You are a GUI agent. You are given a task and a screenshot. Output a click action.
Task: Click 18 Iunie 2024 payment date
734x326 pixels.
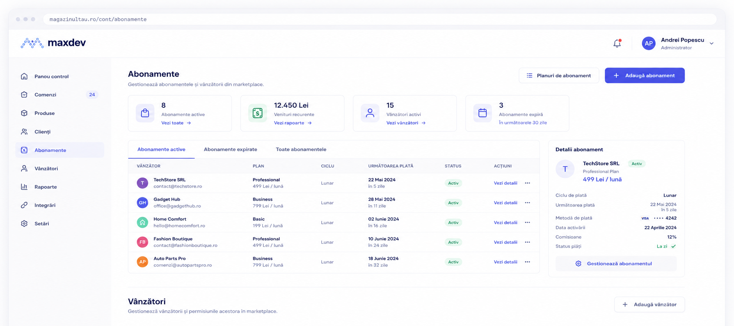click(383, 259)
